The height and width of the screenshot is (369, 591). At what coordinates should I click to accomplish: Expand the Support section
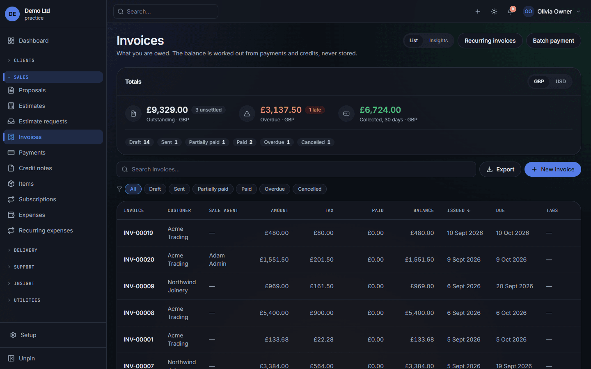pos(53,267)
